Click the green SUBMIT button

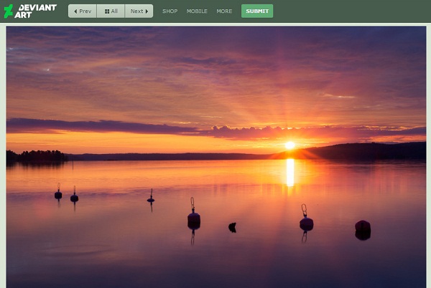pos(257,11)
